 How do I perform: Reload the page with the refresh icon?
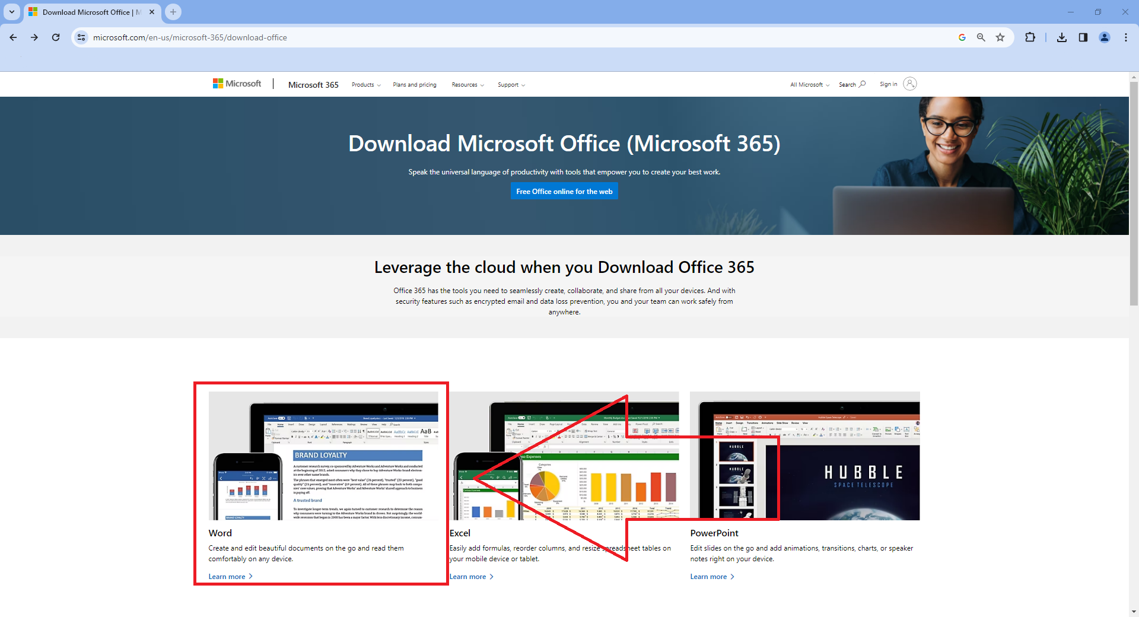(56, 37)
